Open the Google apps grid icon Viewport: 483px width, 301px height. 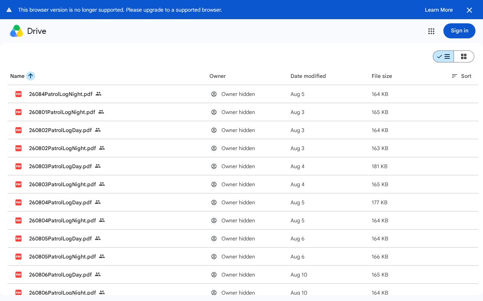pyautogui.click(x=431, y=31)
